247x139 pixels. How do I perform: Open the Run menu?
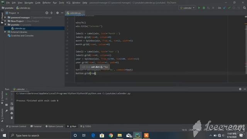tap(55, 3)
